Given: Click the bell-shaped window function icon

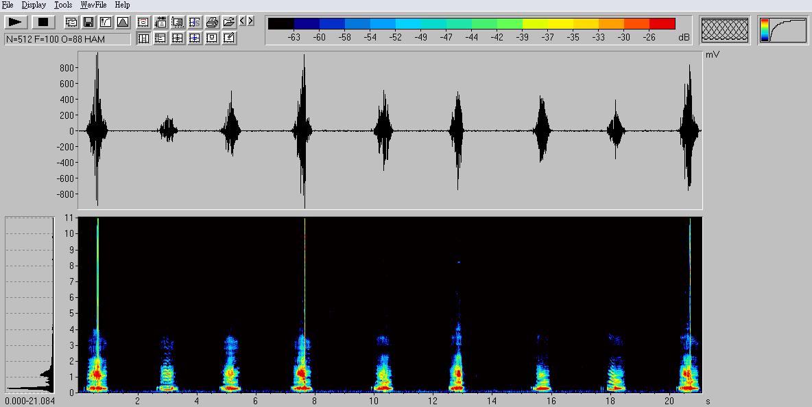Looking at the screenshot, I should tap(122, 22).
